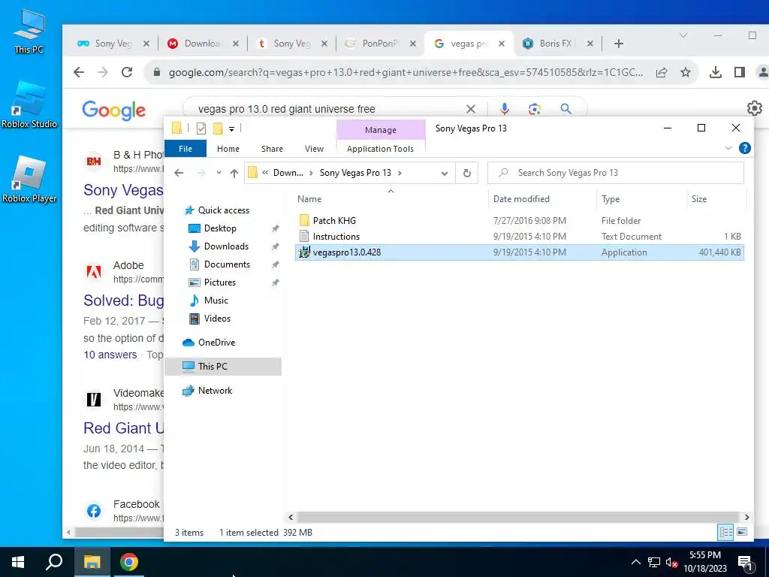Unpin Documents from Quick access

click(276, 264)
